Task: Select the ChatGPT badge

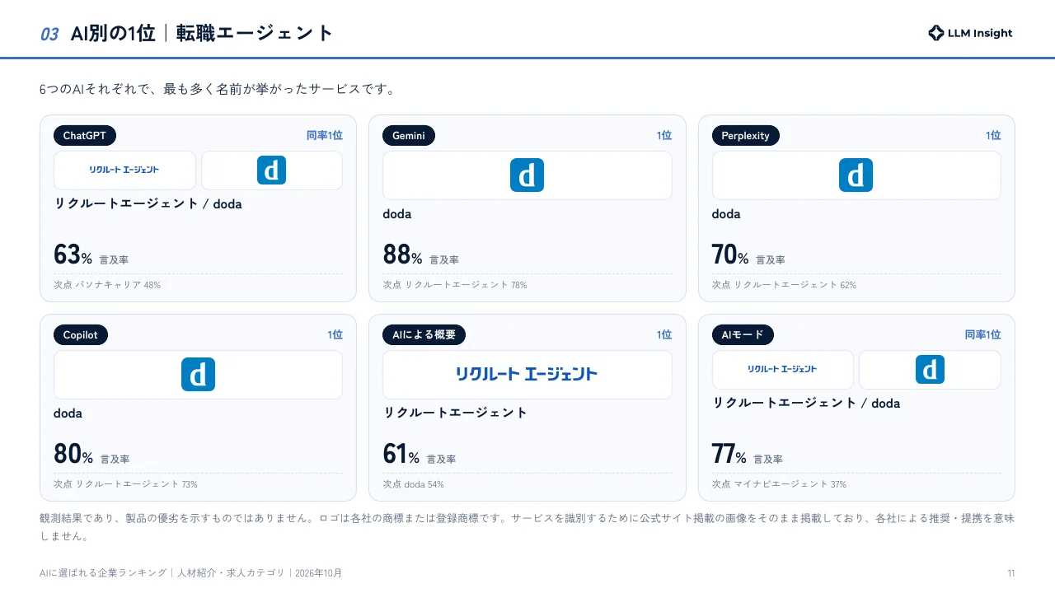Action: [x=85, y=136]
